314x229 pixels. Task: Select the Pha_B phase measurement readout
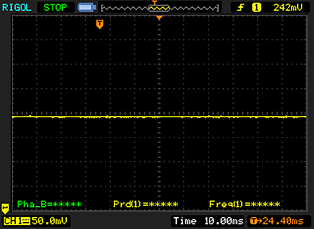[49, 204]
